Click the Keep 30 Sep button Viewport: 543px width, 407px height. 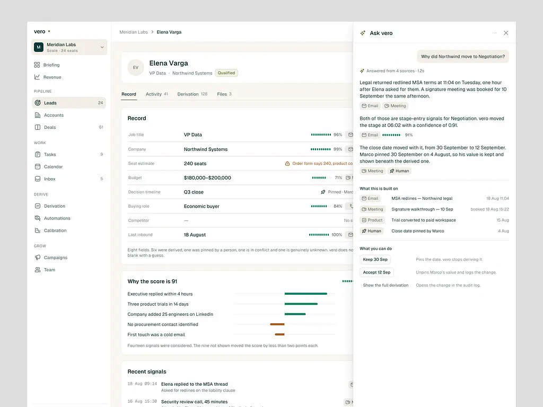coord(375,260)
